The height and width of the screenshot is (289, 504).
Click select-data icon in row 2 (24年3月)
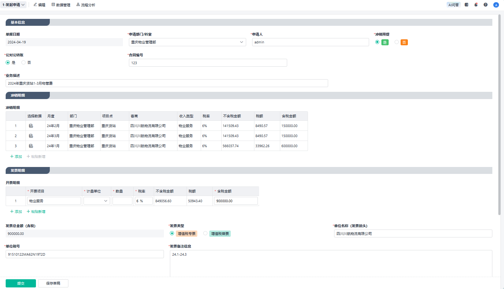[31, 136]
